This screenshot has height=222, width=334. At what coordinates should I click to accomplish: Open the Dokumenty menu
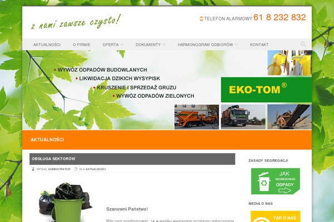pos(148,44)
